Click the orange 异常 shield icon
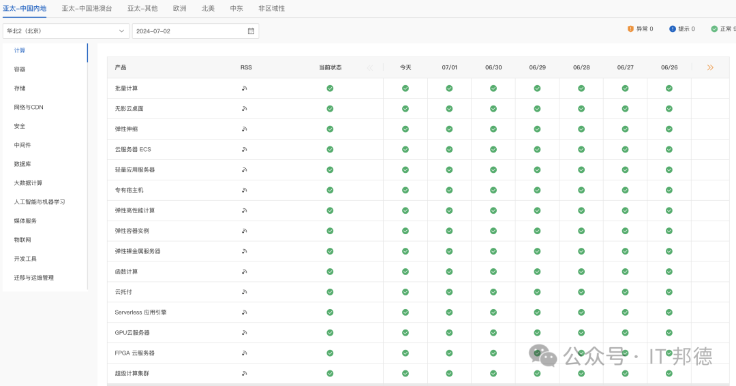 tap(630, 29)
